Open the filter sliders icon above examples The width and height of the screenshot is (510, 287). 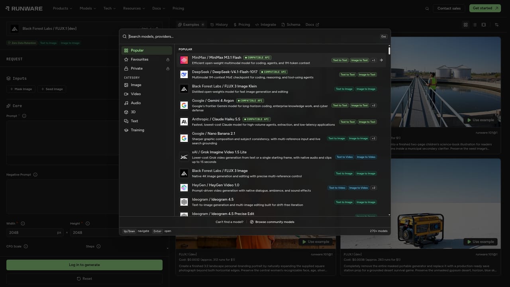point(497,25)
